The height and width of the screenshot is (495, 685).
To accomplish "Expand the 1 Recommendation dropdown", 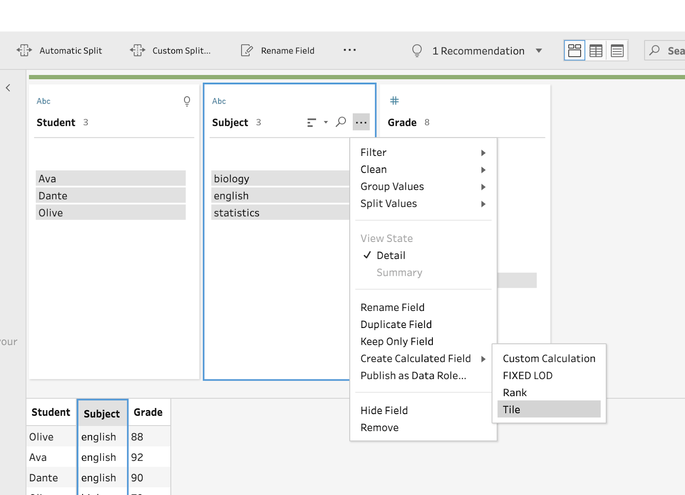I will pyautogui.click(x=539, y=51).
